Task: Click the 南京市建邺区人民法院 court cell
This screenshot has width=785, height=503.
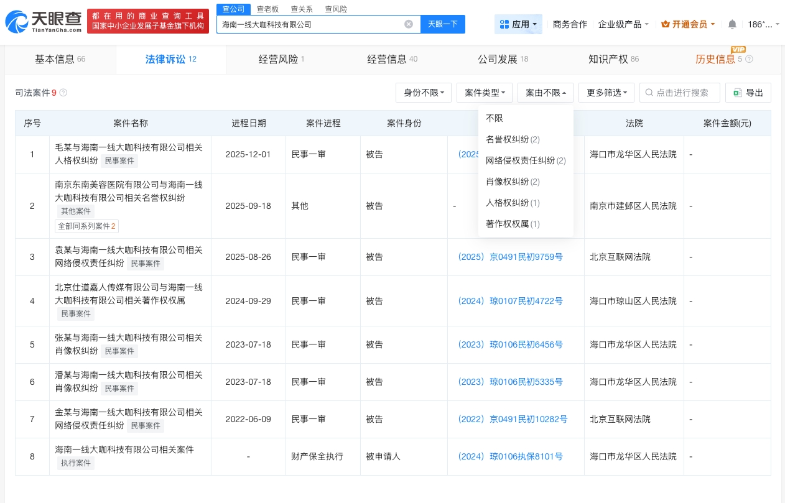Action: 633,206
